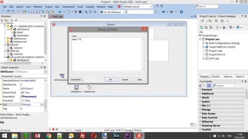
Task: Open Premiere Pro from the taskbar
Action: 127,136
